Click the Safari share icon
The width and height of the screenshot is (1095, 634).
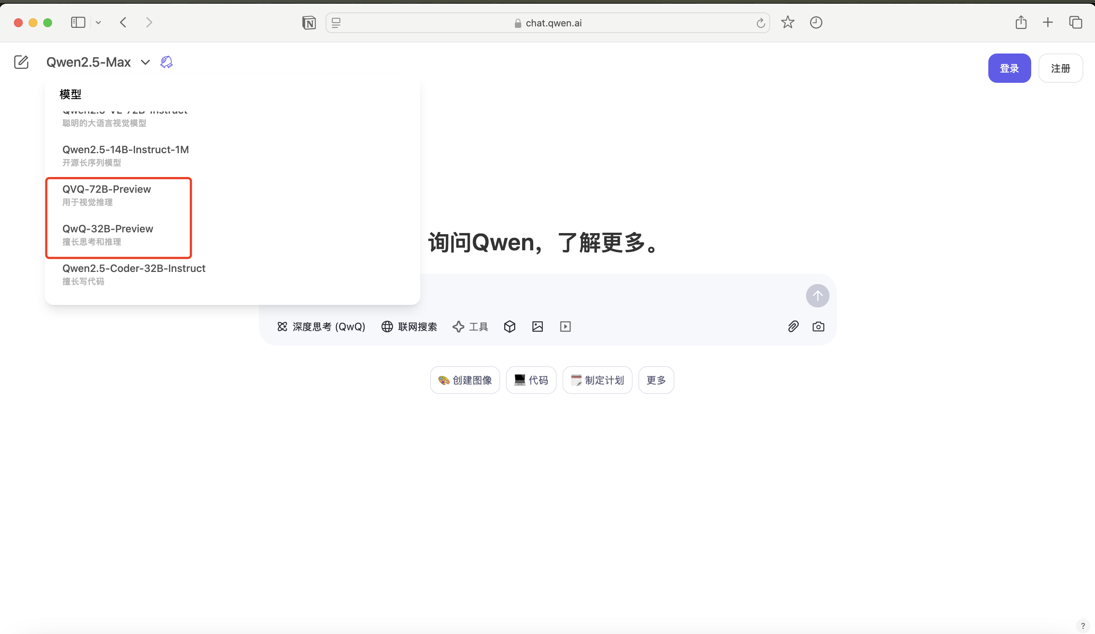(1021, 22)
